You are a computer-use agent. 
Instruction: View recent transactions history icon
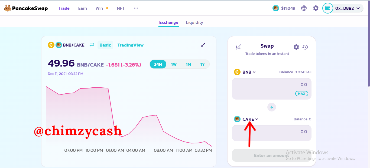coord(305,47)
